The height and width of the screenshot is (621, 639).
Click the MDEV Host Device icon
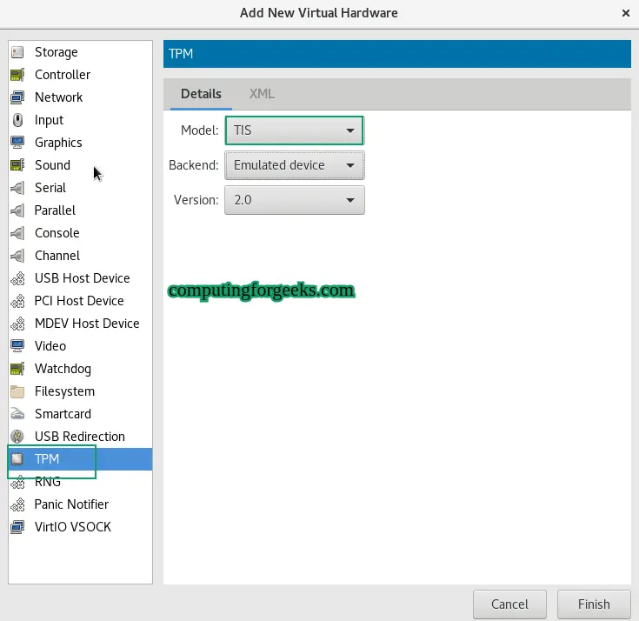point(17,324)
